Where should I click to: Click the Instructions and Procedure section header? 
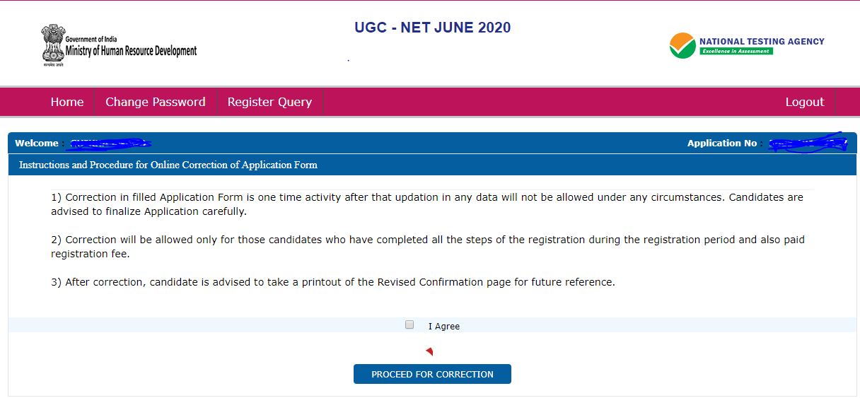[168, 165]
